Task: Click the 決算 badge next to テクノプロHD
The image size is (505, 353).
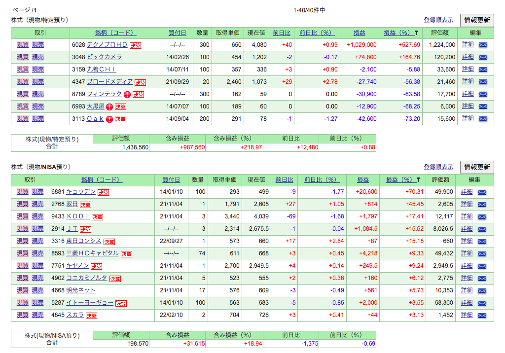Action: (x=135, y=45)
